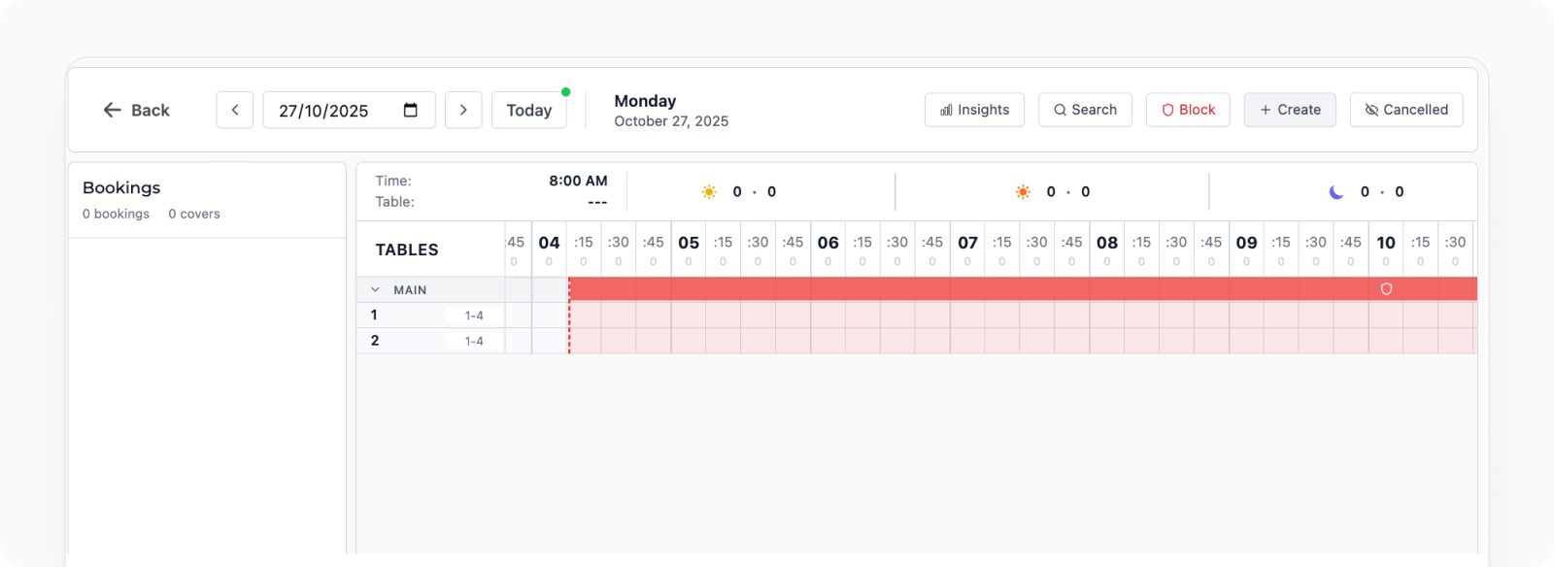Click the 08 hour timeline header
The height and width of the screenshot is (567, 1554).
[x=1107, y=243]
